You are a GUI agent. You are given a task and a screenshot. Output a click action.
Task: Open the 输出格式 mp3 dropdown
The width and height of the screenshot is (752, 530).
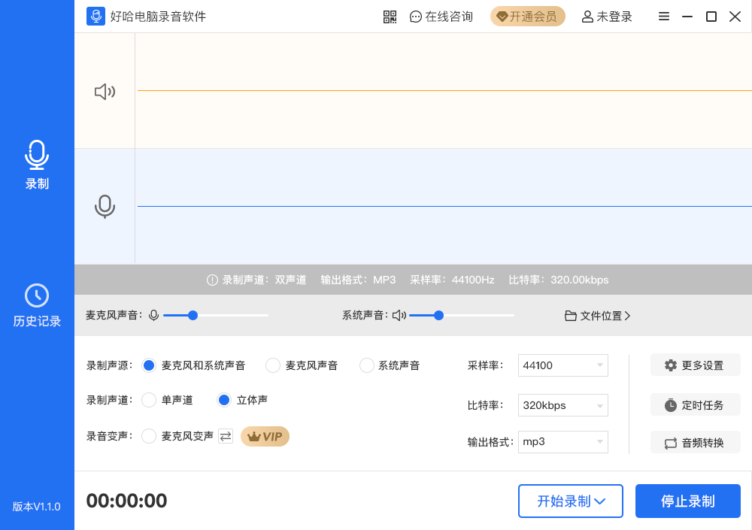tap(562, 441)
